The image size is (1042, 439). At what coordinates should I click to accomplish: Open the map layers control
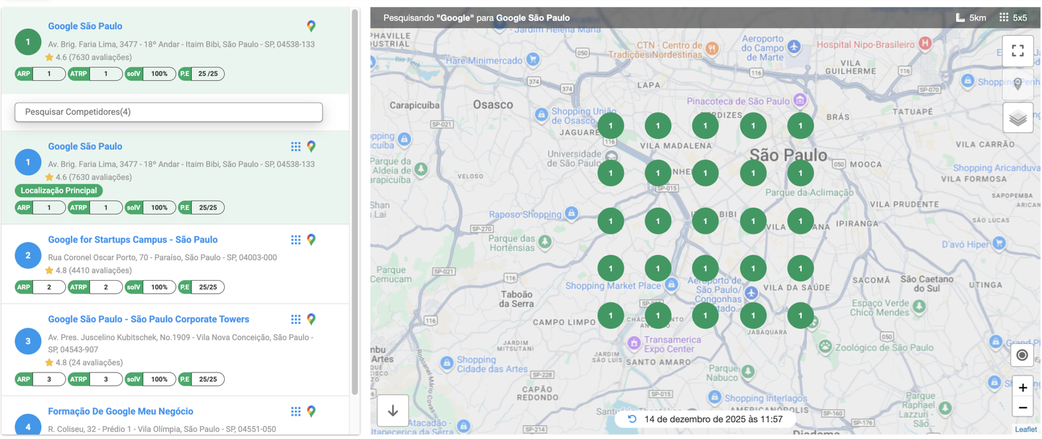click(x=1017, y=119)
